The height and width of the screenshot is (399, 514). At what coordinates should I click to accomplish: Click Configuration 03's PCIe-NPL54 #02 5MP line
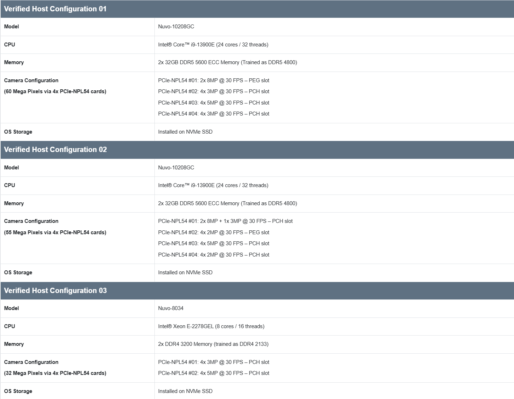[214, 373]
